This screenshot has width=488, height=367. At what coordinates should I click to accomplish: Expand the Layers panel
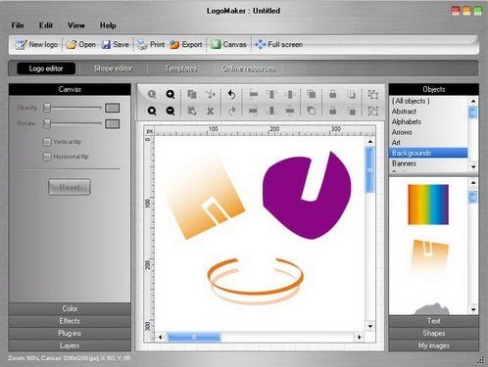tap(70, 345)
